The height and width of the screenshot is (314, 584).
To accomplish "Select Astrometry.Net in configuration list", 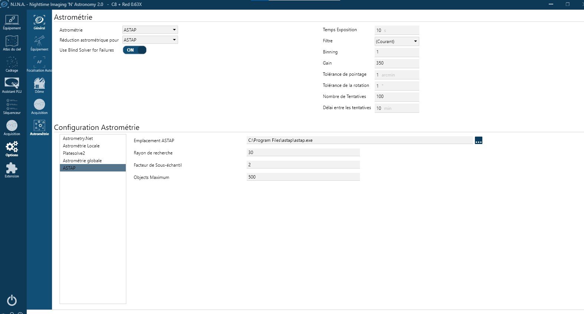I will click(93, 138).
